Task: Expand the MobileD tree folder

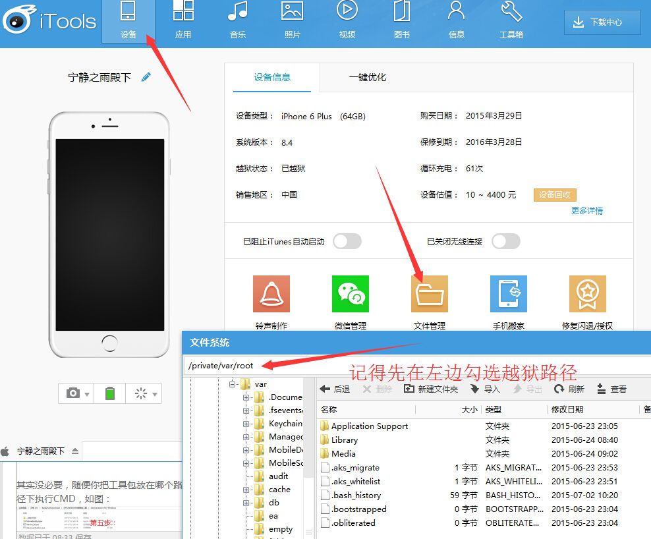Action: click(x=246, y=450)
